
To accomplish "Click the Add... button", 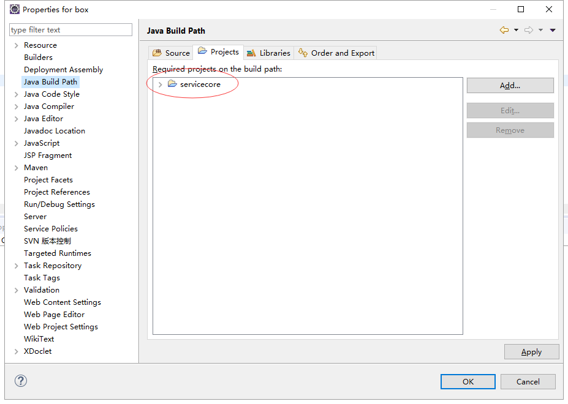I will point(510,85).
